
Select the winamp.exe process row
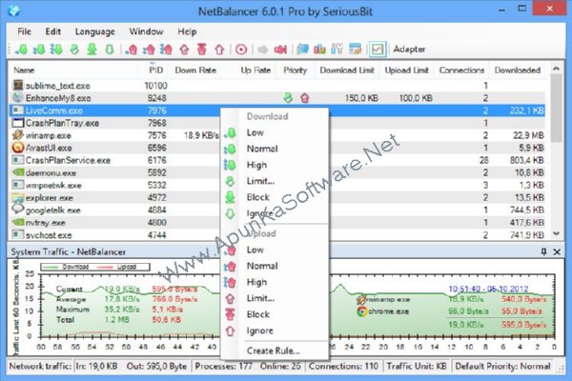pos(277,135)
